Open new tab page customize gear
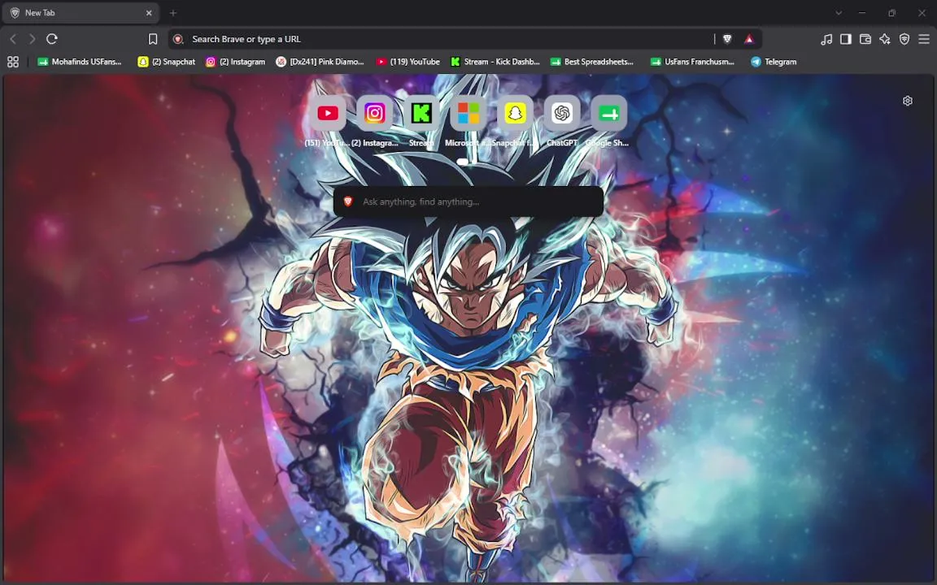The height and width of the screenshot is (585, 937). tap(907, 101)
